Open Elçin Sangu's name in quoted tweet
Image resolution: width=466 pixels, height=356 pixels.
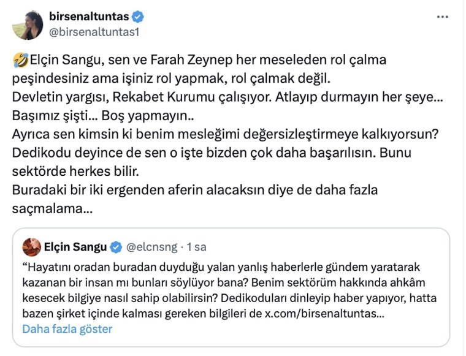point(75,248)
